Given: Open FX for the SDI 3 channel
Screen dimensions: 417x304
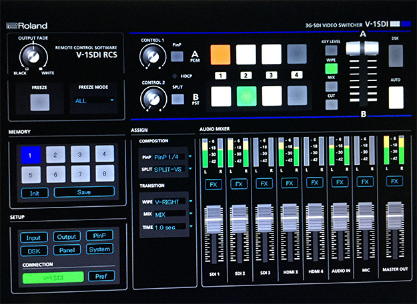Looking at the screenshot, I should [264, 184].
